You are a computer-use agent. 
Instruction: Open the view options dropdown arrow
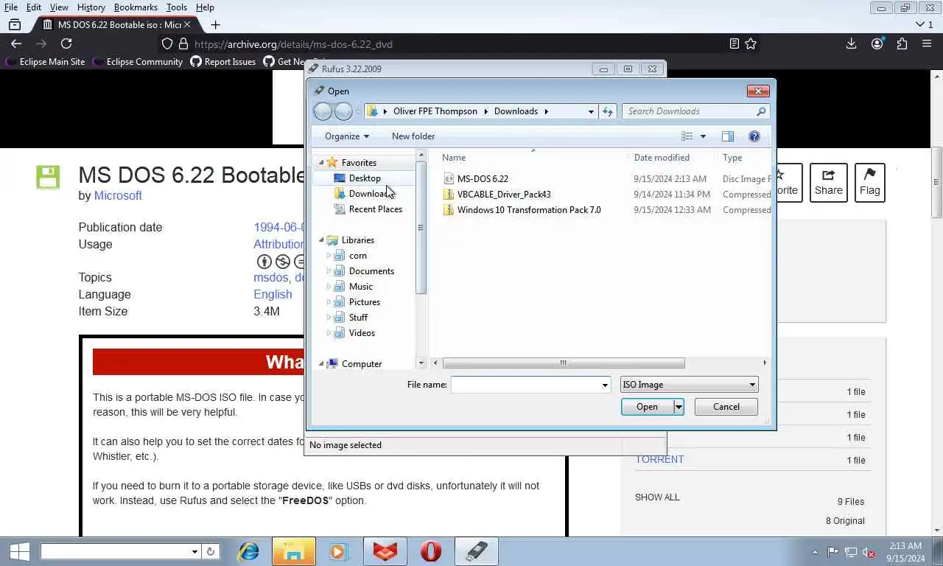pos(703,136)
